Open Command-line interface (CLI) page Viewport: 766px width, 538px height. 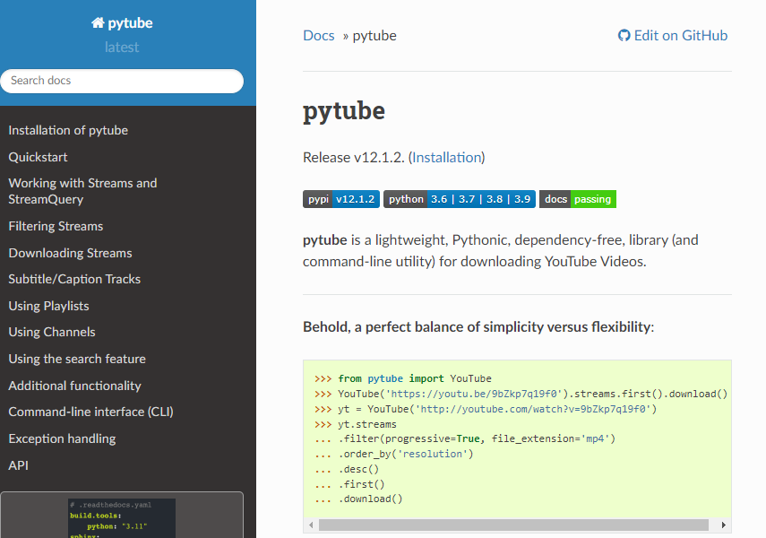90,412
